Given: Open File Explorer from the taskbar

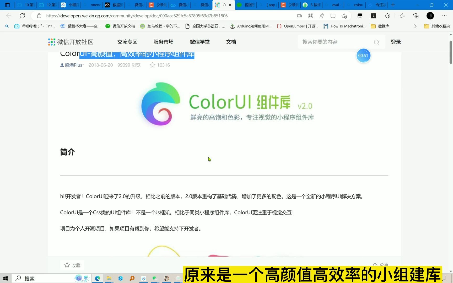Looking at the screenshot, I should pyautogui.click(x=109, y=278).
